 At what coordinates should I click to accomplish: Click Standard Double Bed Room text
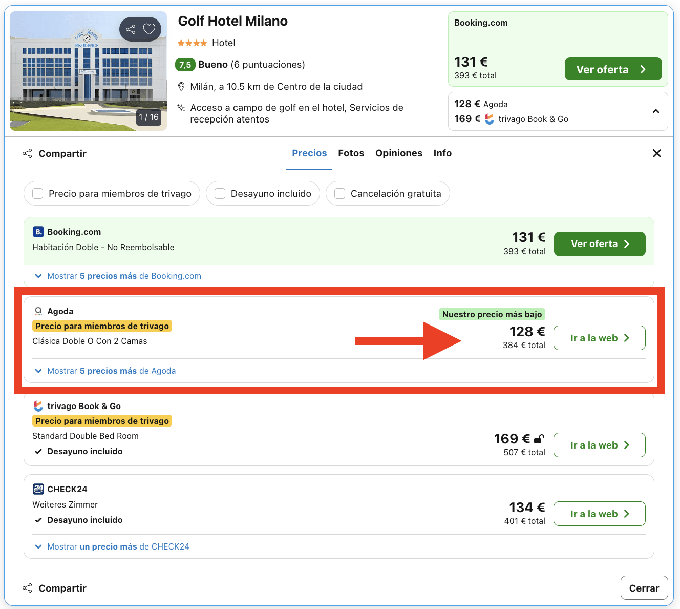tap(86, 436)
